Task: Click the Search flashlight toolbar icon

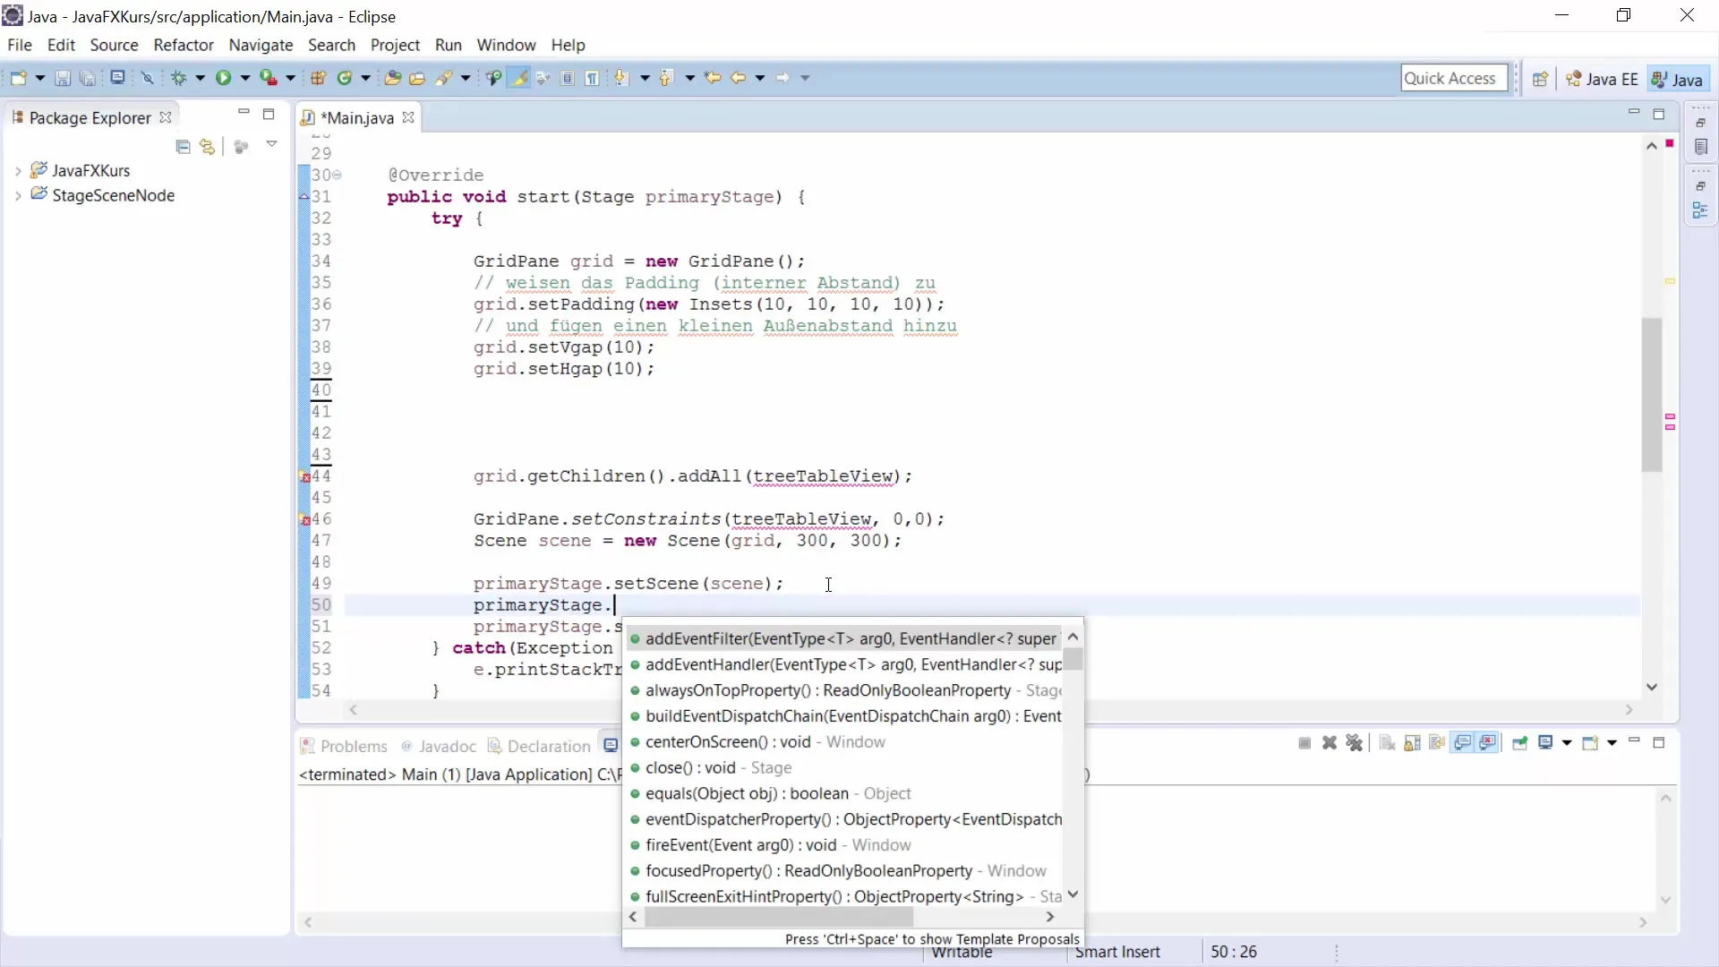Action: click(443, 78)
